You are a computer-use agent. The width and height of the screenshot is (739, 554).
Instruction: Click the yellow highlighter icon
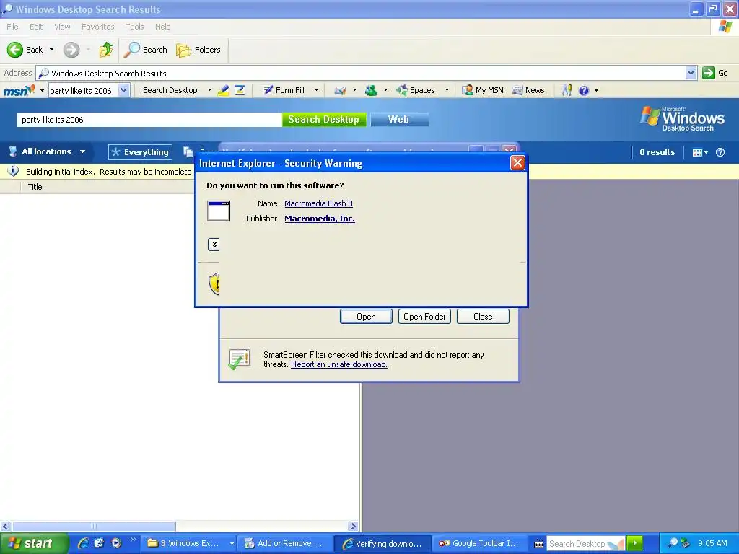[224, 90]
